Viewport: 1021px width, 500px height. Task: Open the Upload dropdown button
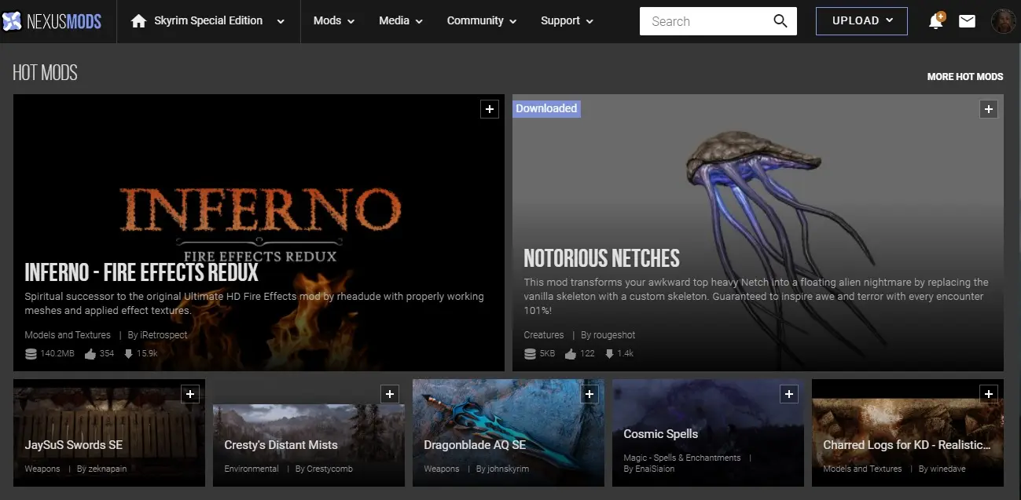click(861, 21)
